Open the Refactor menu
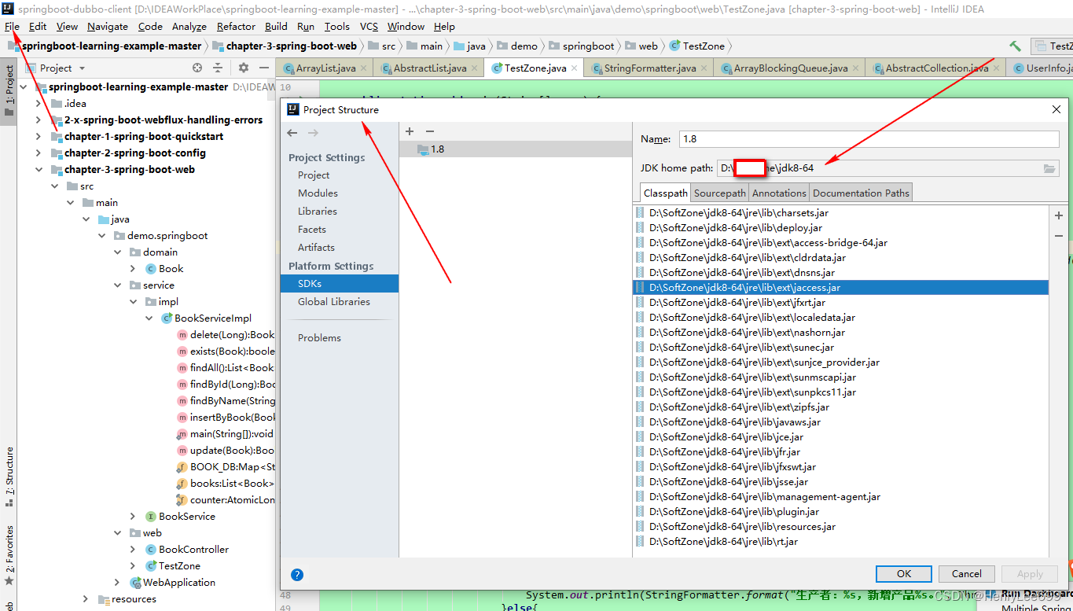 [x=236, y=26]
